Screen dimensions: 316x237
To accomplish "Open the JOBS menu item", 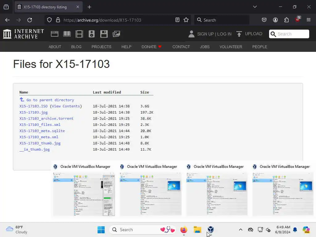I will (205, 47).
